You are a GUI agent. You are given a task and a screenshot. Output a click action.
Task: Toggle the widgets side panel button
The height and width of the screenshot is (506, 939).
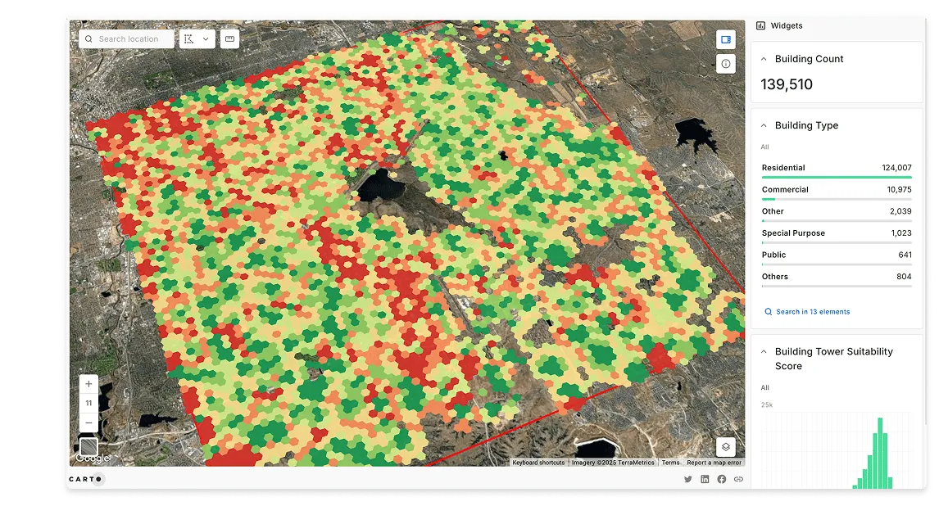pos(725,39)
